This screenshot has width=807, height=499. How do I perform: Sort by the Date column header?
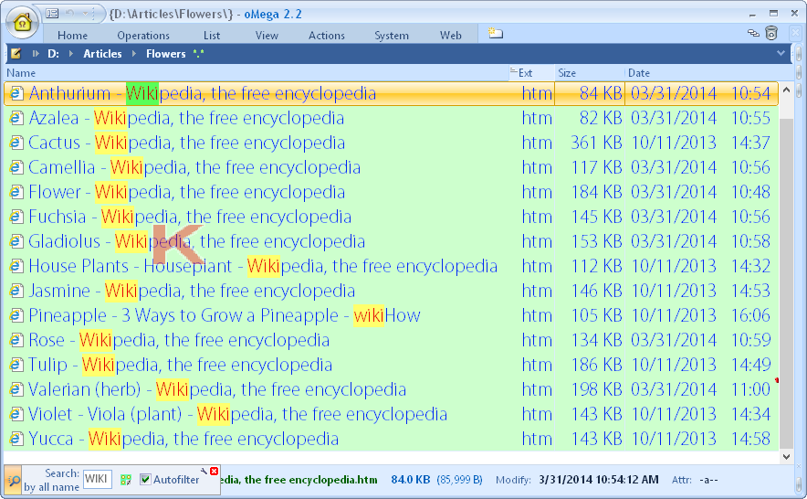coord(702,73)
